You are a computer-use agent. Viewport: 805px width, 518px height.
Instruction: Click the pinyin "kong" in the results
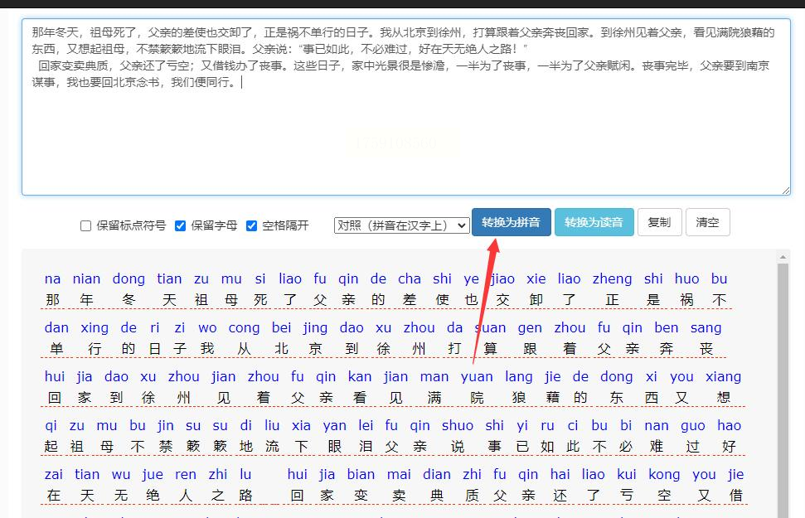pos(664,475)
